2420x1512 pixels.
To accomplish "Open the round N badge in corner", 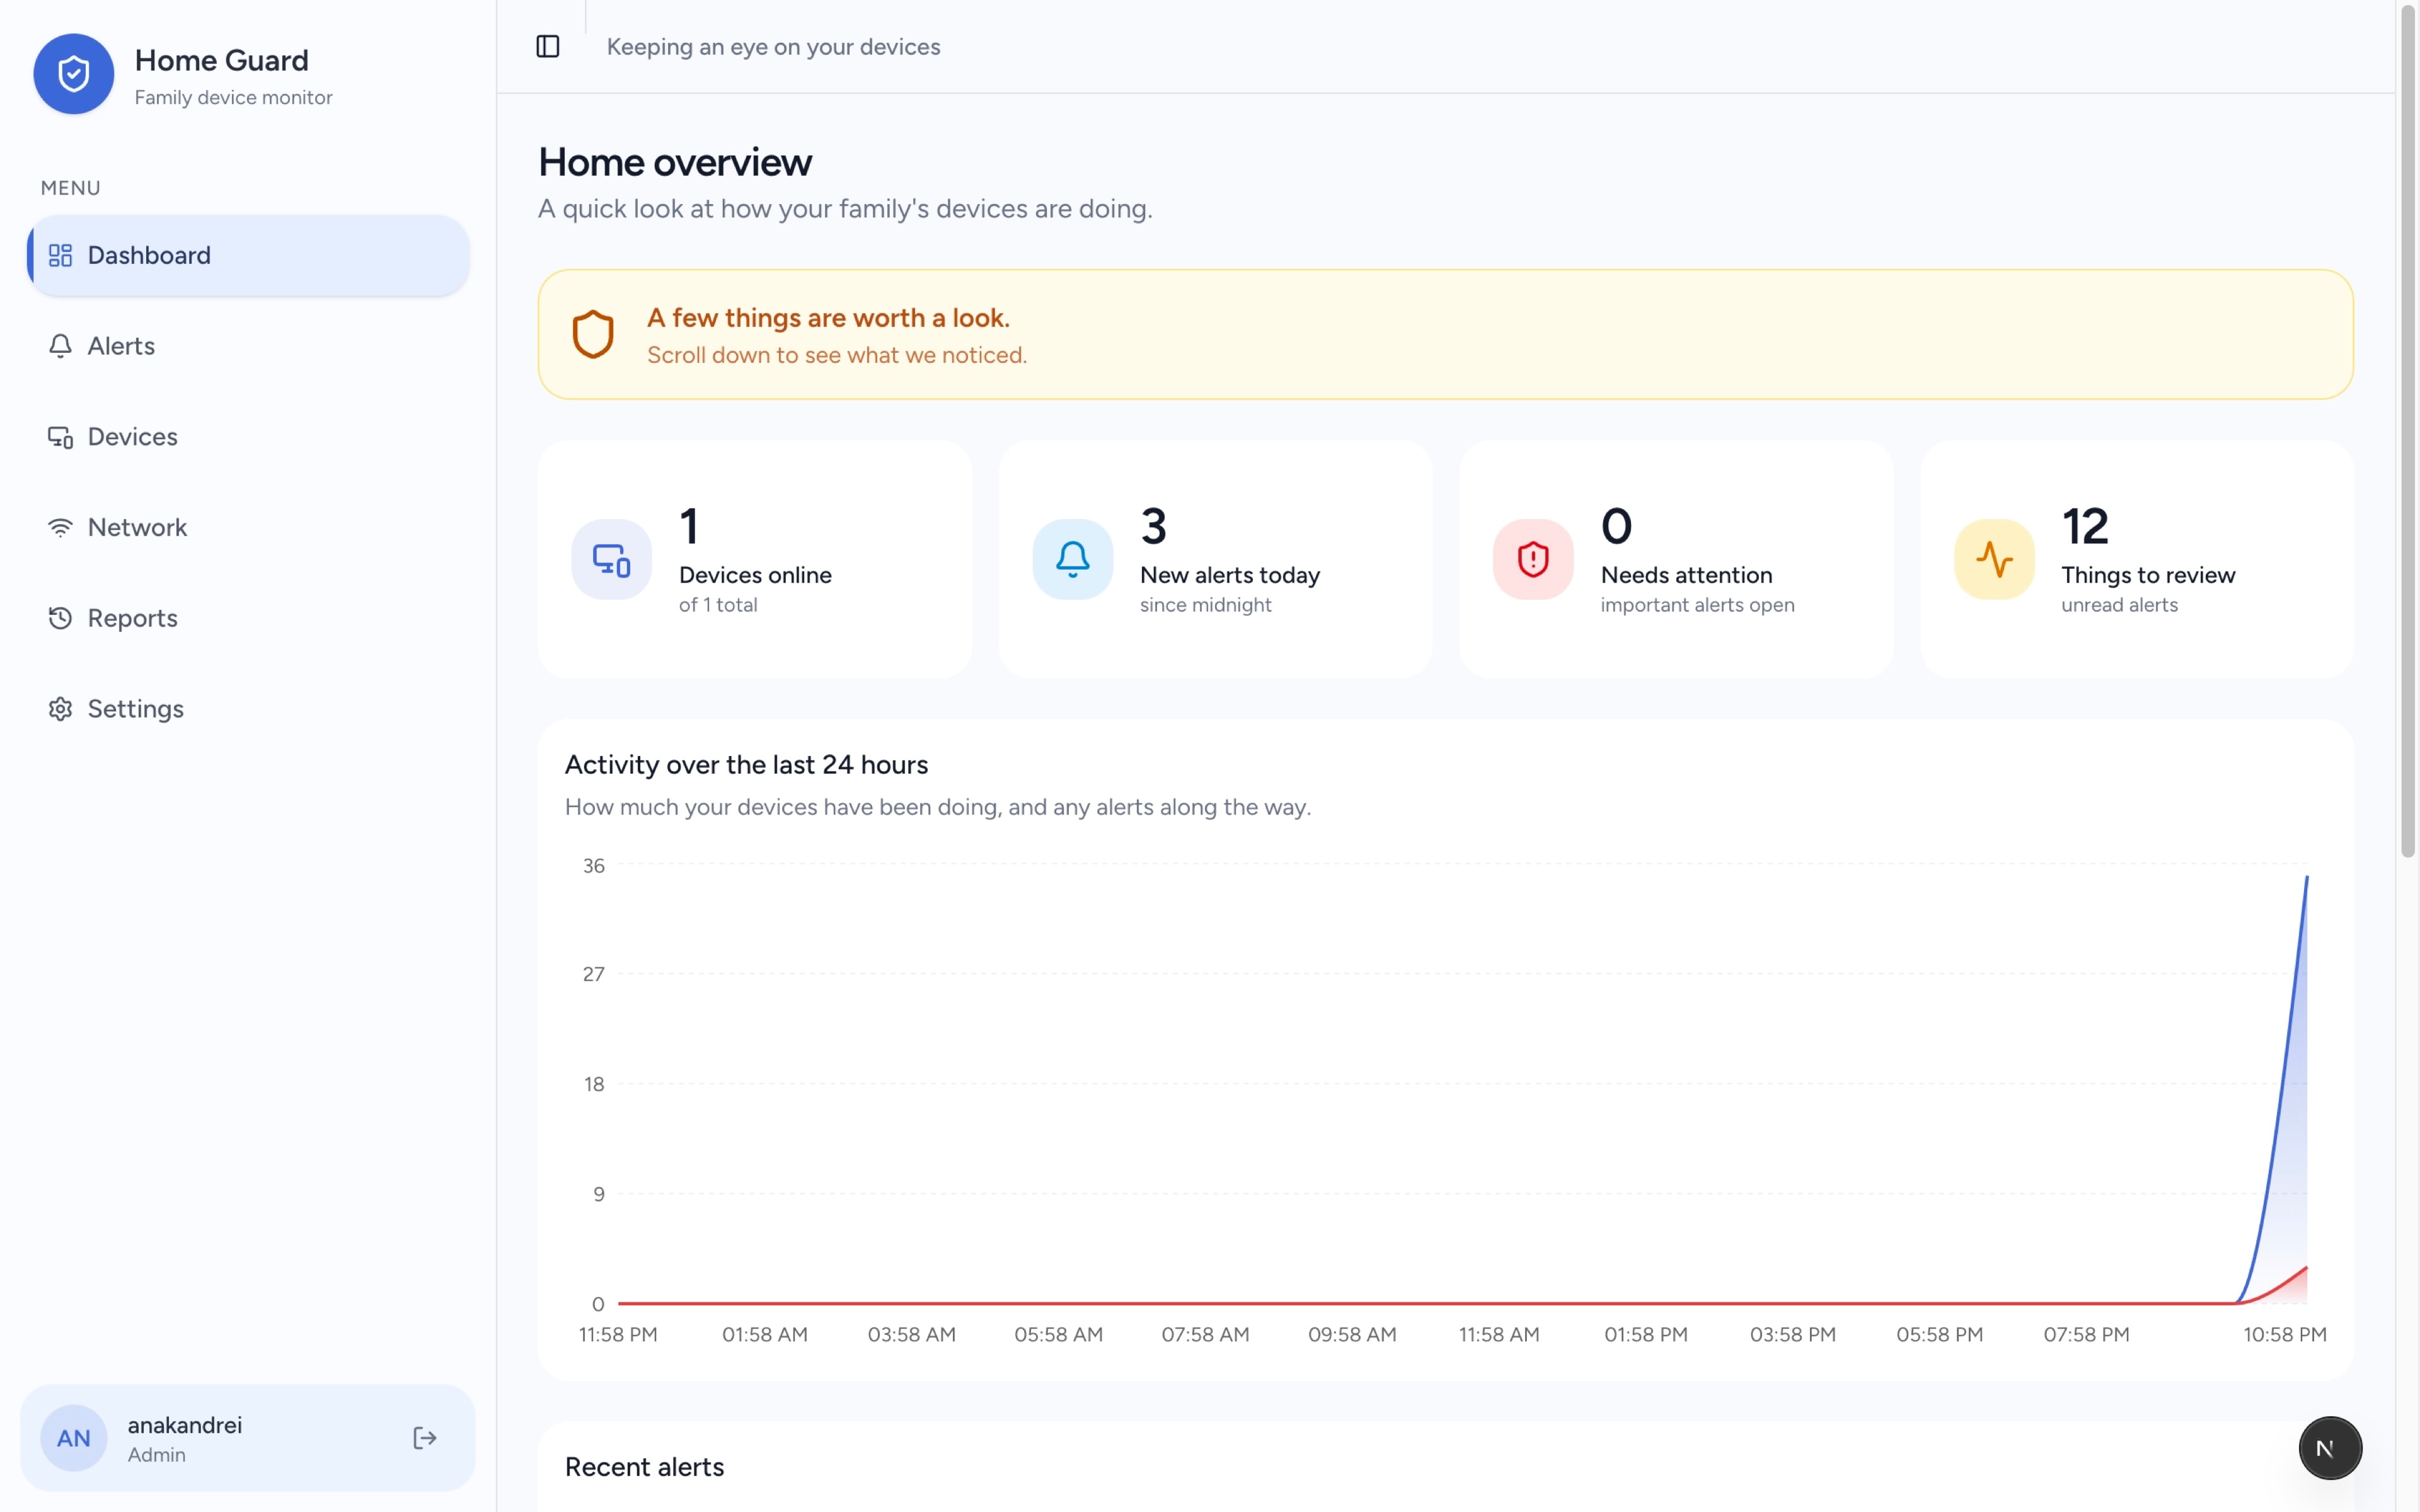I will tap(2329, 1447).
